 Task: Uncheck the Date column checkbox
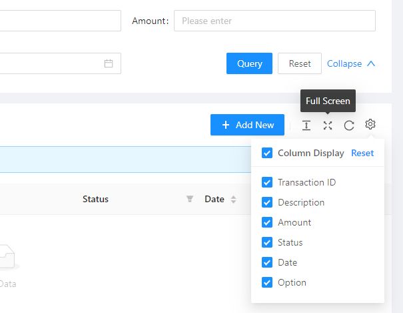tap(267, 262)
